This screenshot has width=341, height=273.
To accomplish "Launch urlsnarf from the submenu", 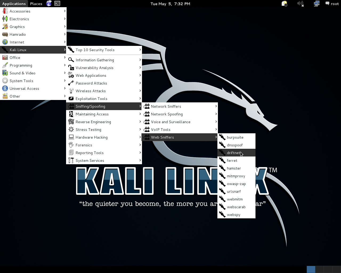I will point(237,191).
